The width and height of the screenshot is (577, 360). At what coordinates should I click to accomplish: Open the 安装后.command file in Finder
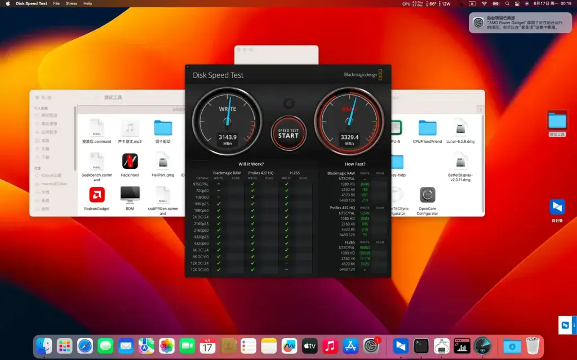97,131
